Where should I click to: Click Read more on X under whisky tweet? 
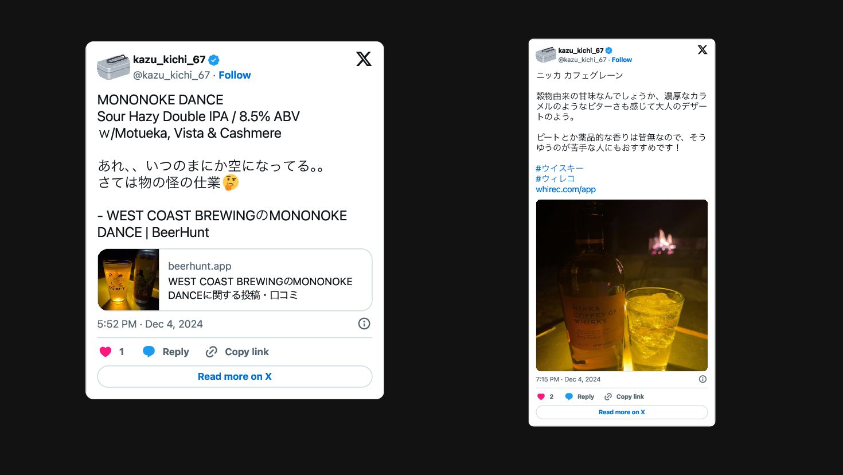[x=622, y=412]
